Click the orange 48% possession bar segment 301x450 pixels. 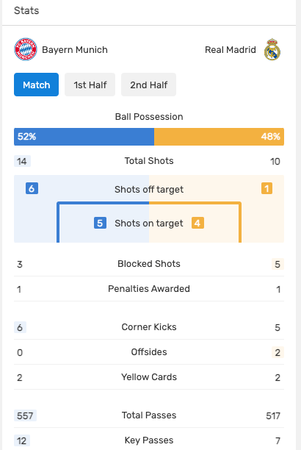click(219, 137)
